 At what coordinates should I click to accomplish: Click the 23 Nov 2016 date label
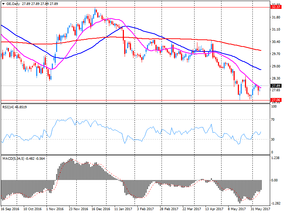pos(78,209)
